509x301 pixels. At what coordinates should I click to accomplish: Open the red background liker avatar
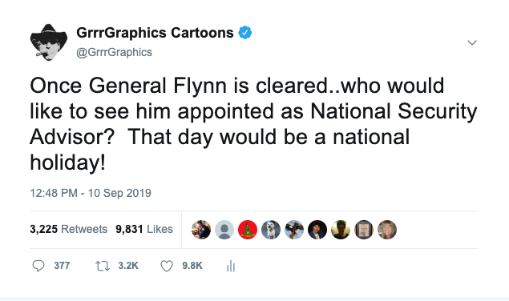tap(248, 230)
